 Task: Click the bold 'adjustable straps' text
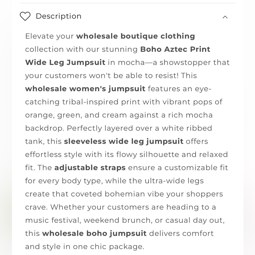point(90,168)
